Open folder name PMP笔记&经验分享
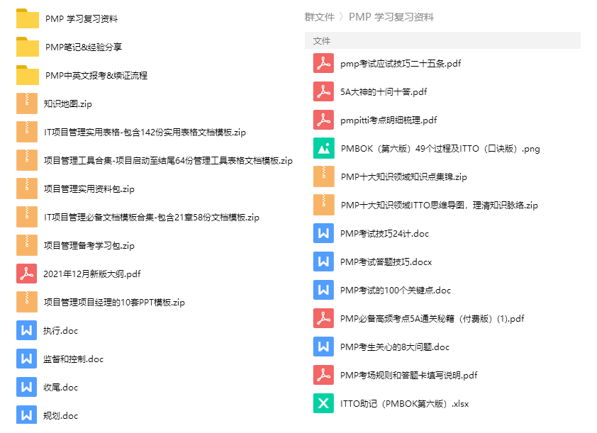 pyautogui.click(x=84, y=47)
